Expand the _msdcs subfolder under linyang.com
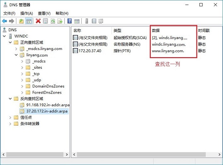Image resolution: width=223 pixels, height=165 pixels. [22, 61]
